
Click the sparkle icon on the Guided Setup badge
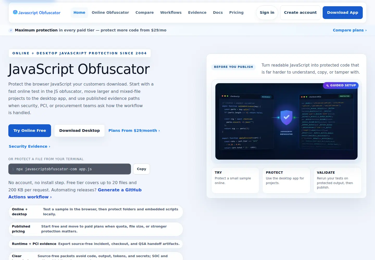coord(327,86)
